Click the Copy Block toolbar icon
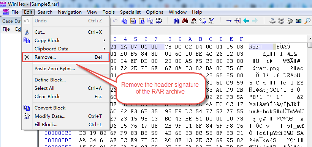The height and width of the screenshot is (147, 312). pyautogui.click(x=124, y=20)
